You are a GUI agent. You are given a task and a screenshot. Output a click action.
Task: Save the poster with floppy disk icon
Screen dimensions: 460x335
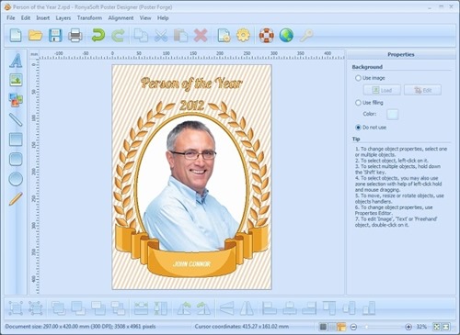(55, 36)
